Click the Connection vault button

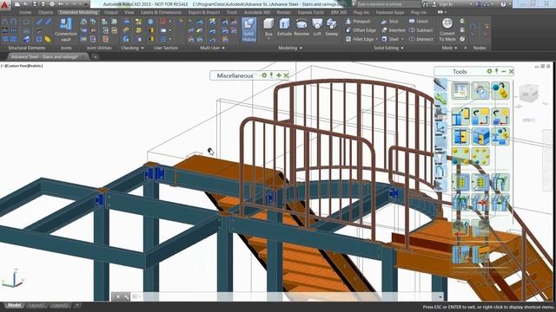tap(66, 29)
